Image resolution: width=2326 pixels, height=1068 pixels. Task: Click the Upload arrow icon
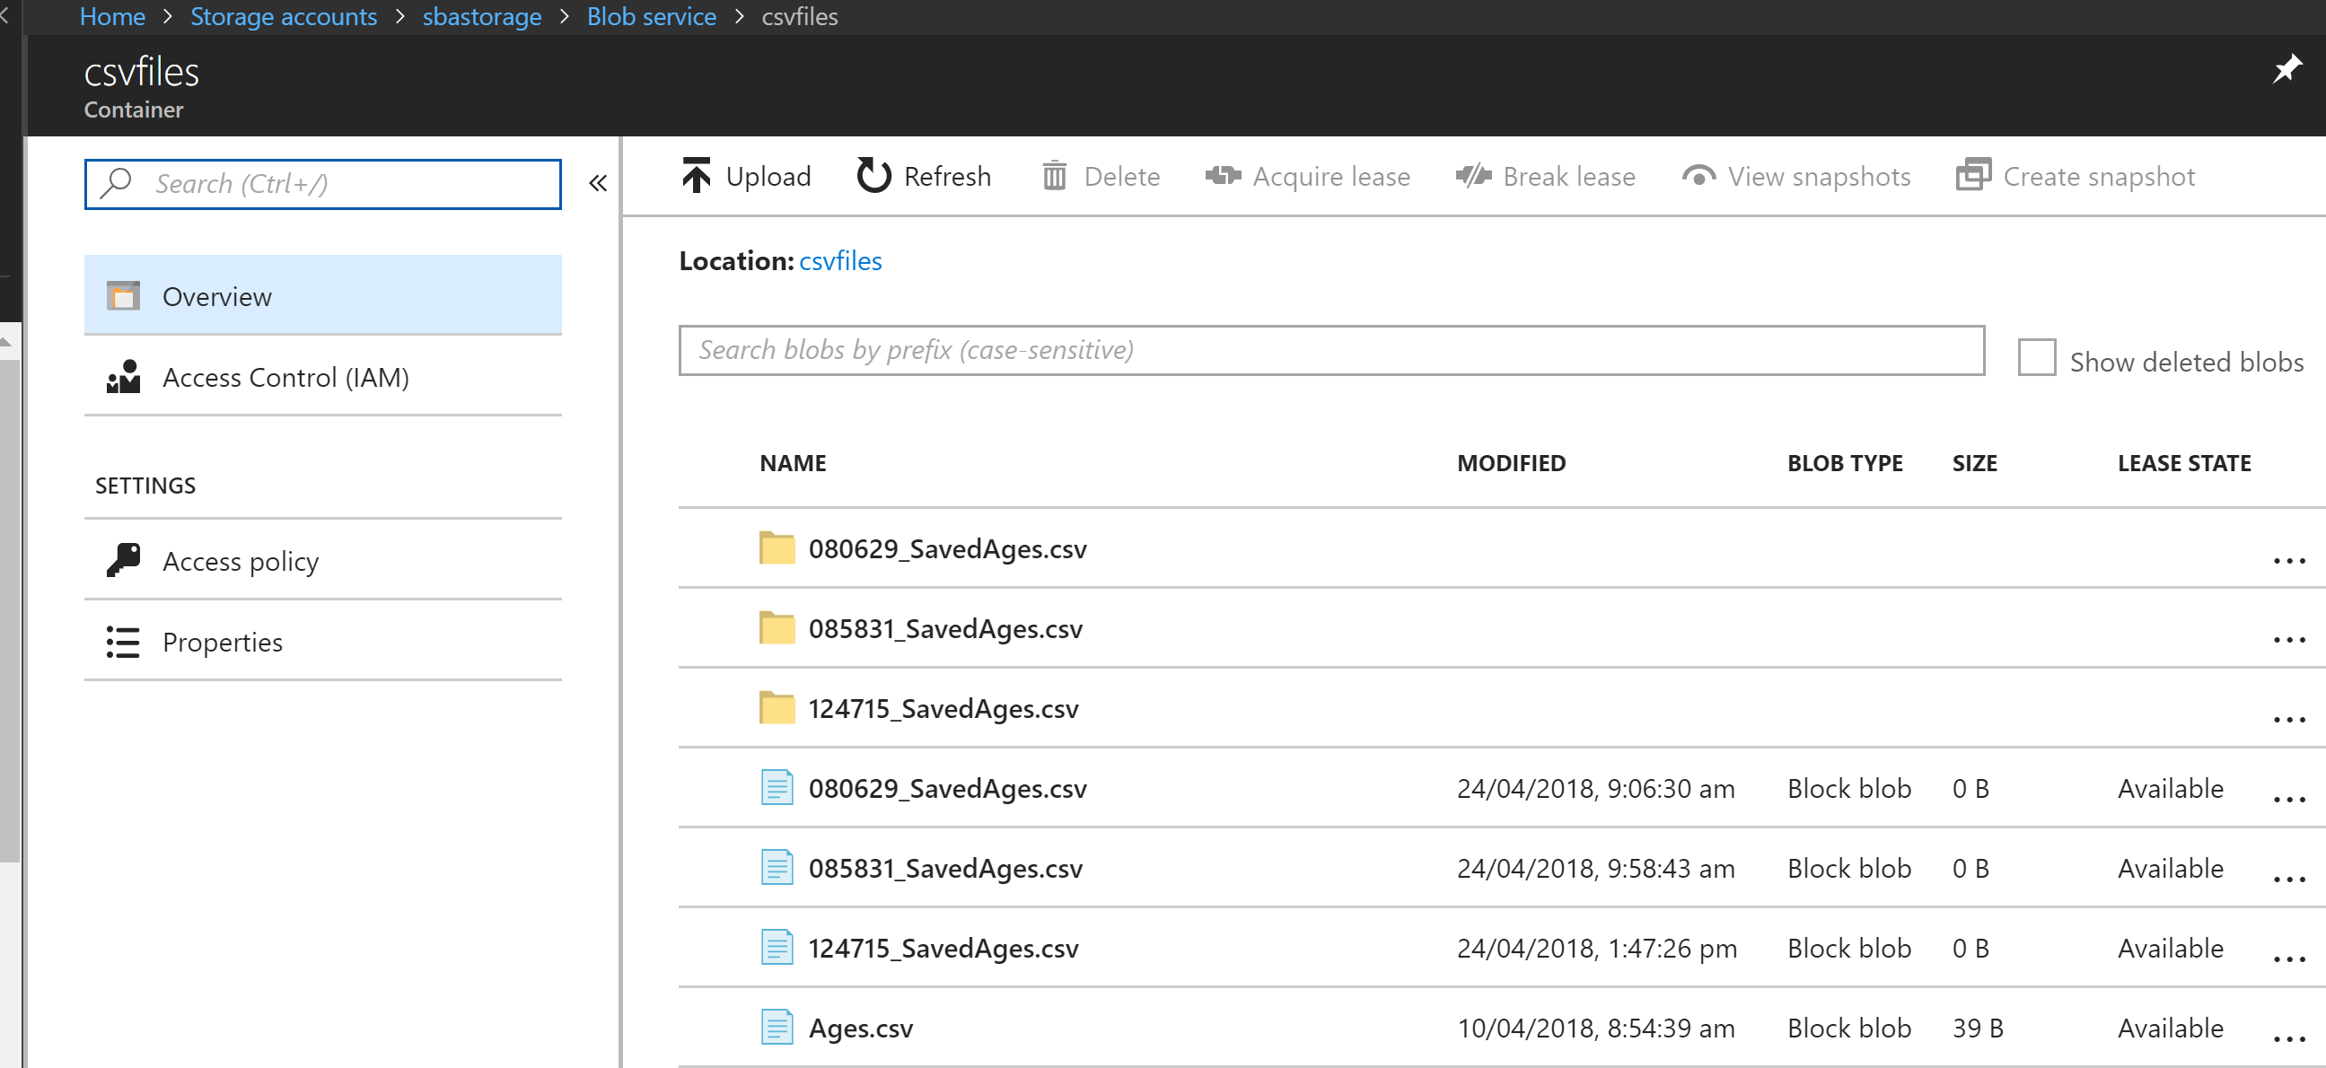(x=696, y=176)
